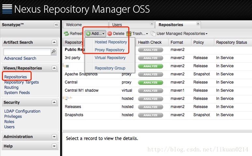Click the Artifact Search input field
The width and height of the screenshot is (252, 156).
(27, 52)
